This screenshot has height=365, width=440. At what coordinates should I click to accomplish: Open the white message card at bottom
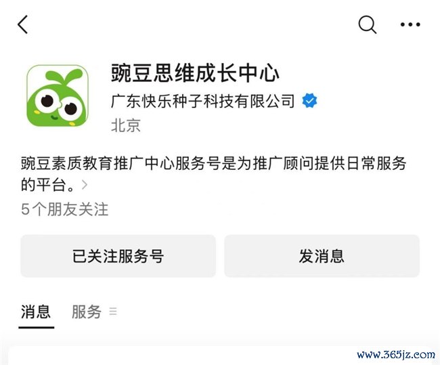click(x=220, y=356)
